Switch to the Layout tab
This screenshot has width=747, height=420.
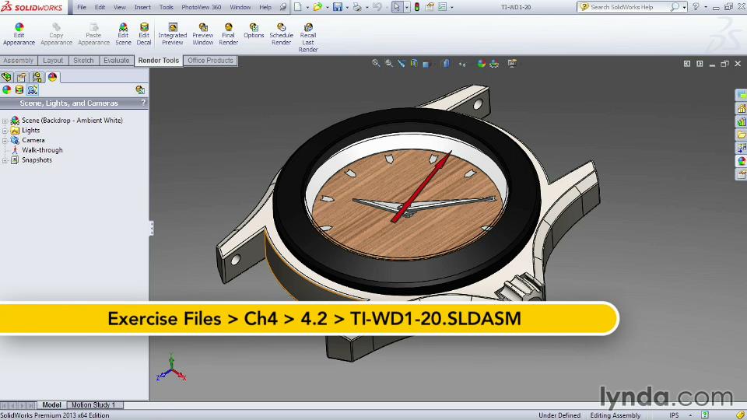[53, 61]
